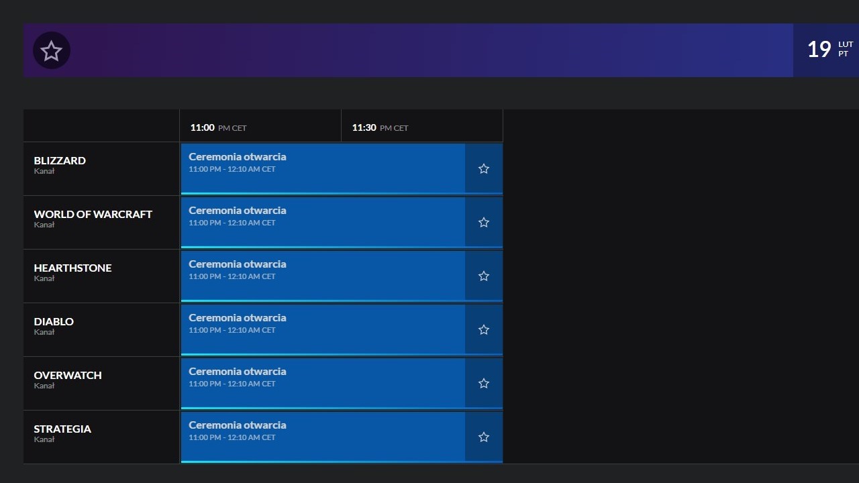Viewport: 859px width, 483px height.
Task: Click the star logo in the top banner
Action: click(x=52, y=50)
